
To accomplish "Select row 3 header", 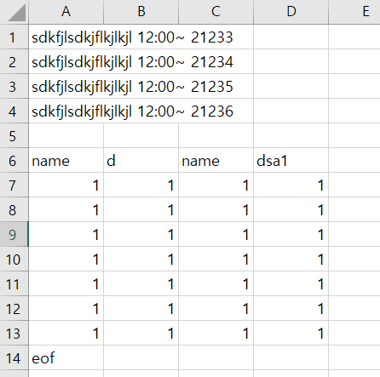I will [14, 87].
